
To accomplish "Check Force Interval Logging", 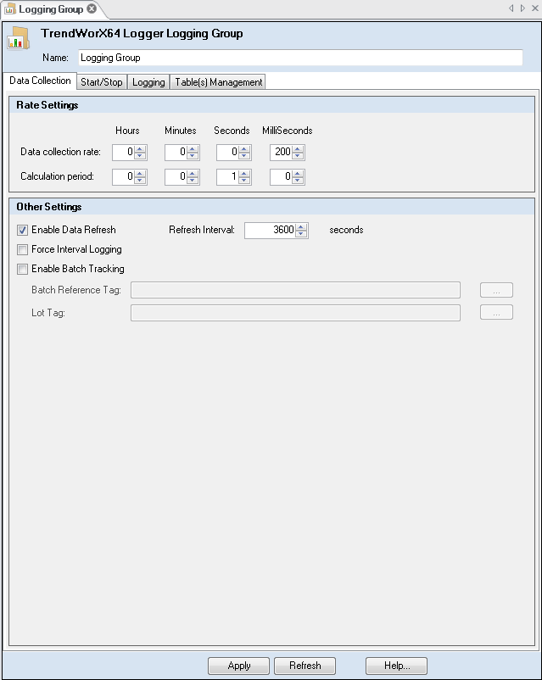I will tap(23, 249).
